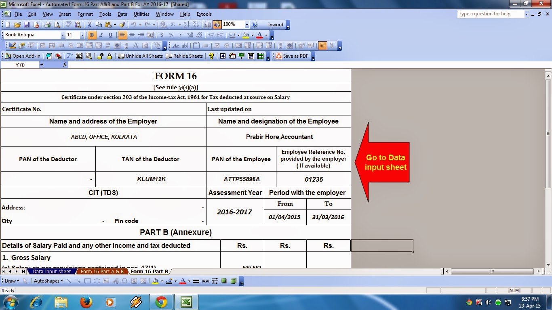This screenshot has width=552, height=310.
Task: Open the Extools menu
Action: (204, 14)
